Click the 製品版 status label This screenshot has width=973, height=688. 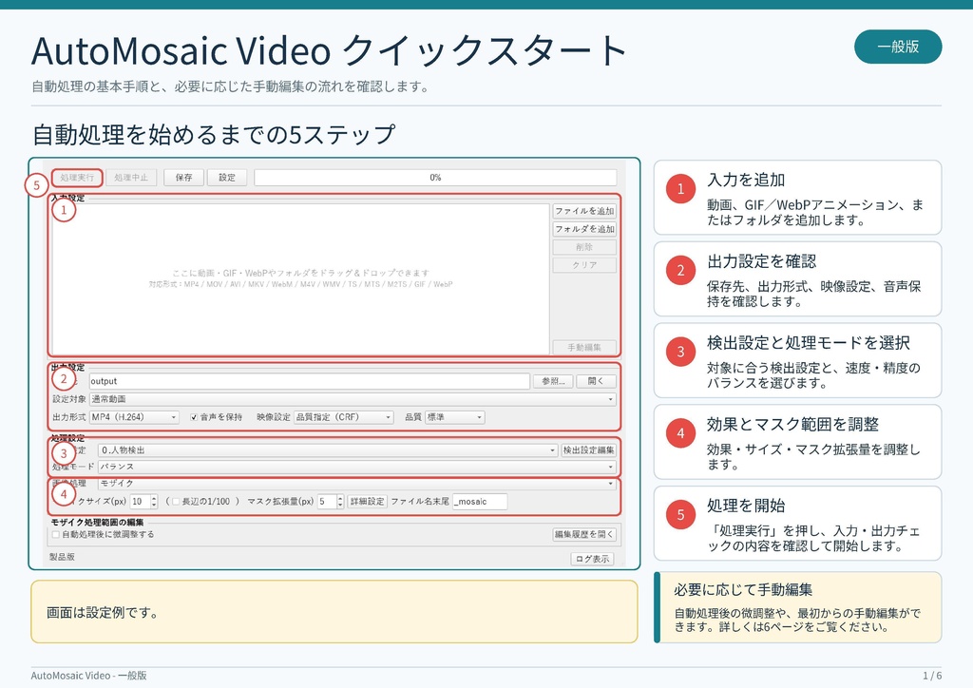tap(62, 557)
